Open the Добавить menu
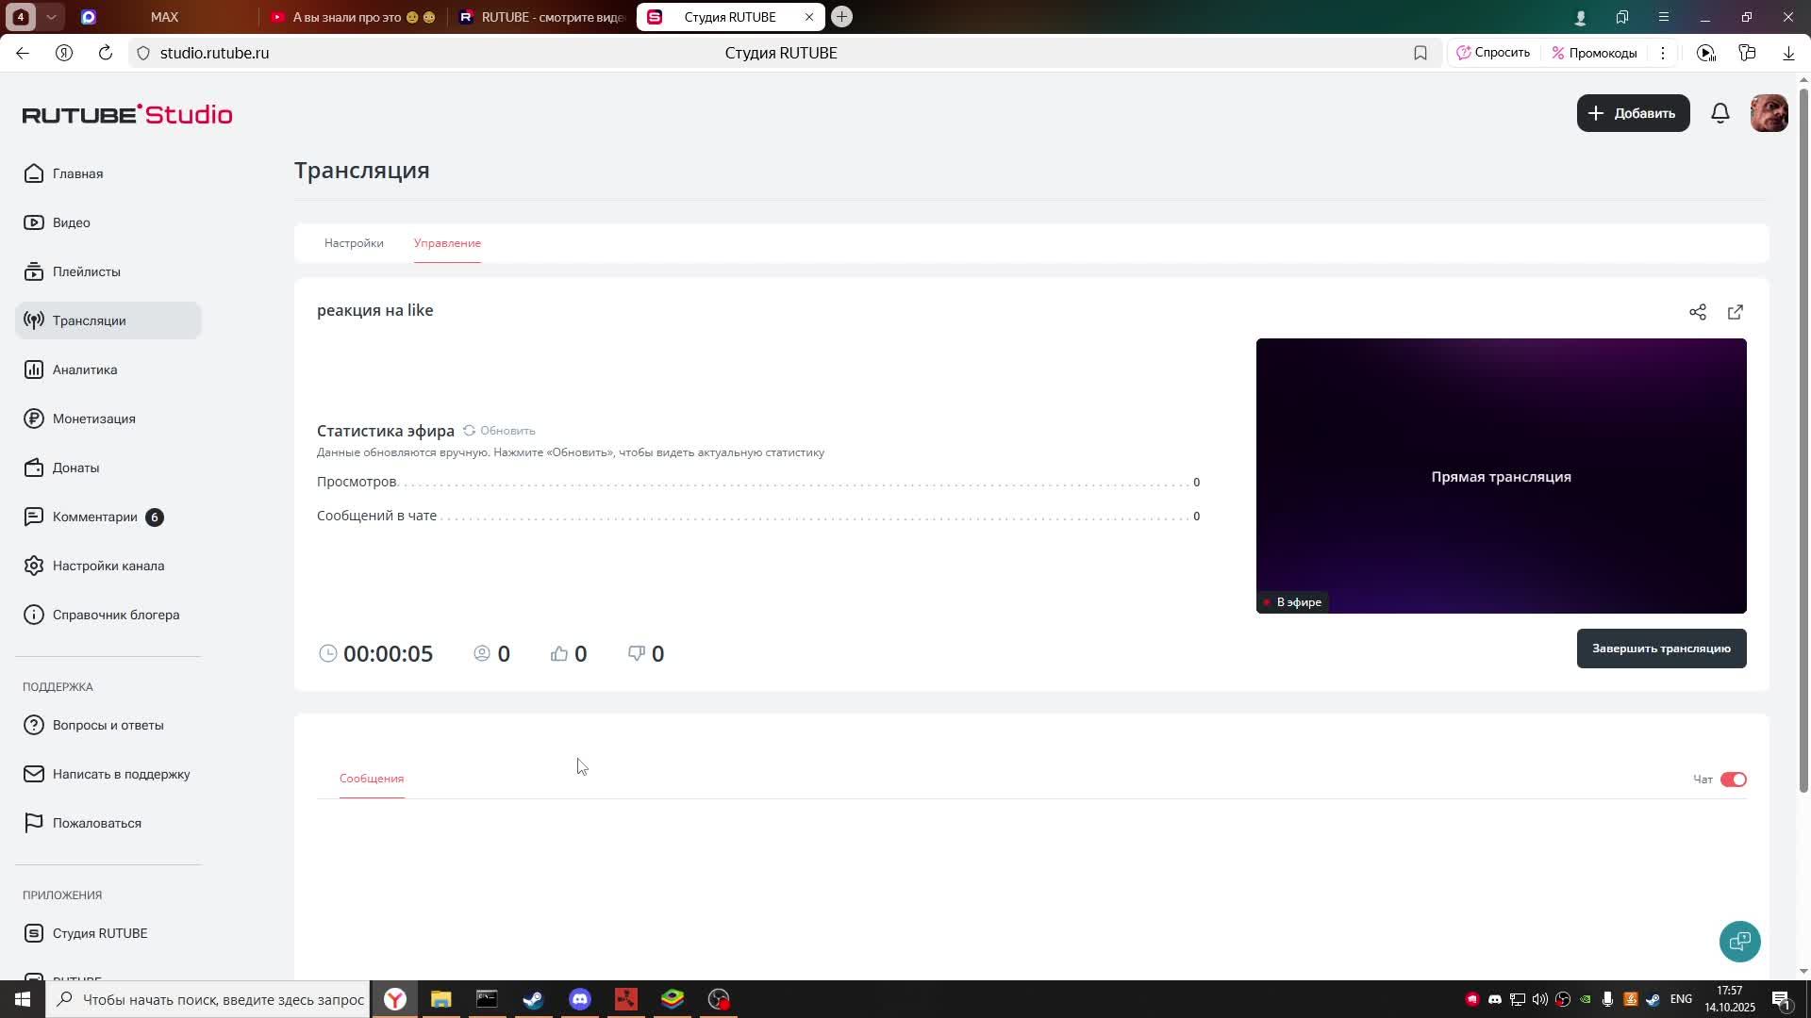Screen dimensions: 1811x1018 1633,113
